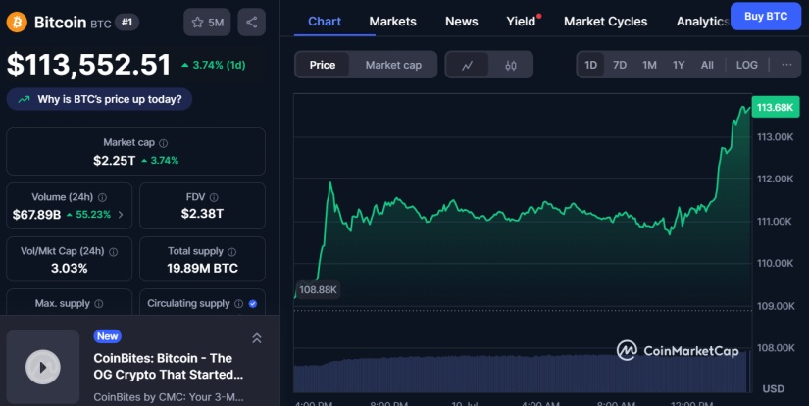The height and width of the screenshot is (406, 809).
Task: Click the $2.25T market cap value
Action: [x=114, y=161]
